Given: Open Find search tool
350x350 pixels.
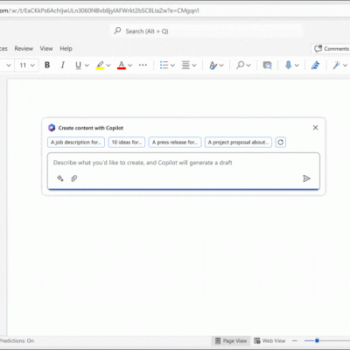Looking at the screenshot, I should click(241, 65).
